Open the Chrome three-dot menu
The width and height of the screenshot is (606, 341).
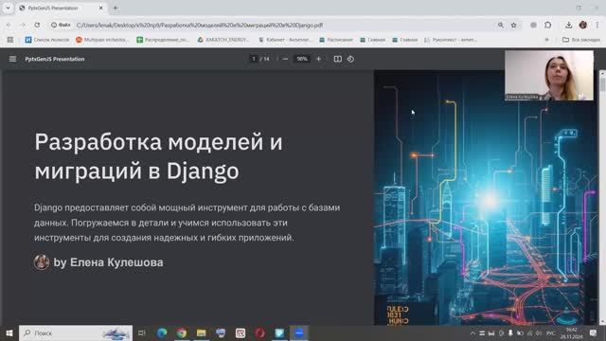click(597, 25)
